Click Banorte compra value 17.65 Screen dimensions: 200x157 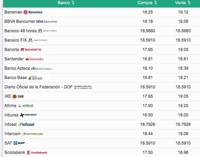click(x=147, y=49)
